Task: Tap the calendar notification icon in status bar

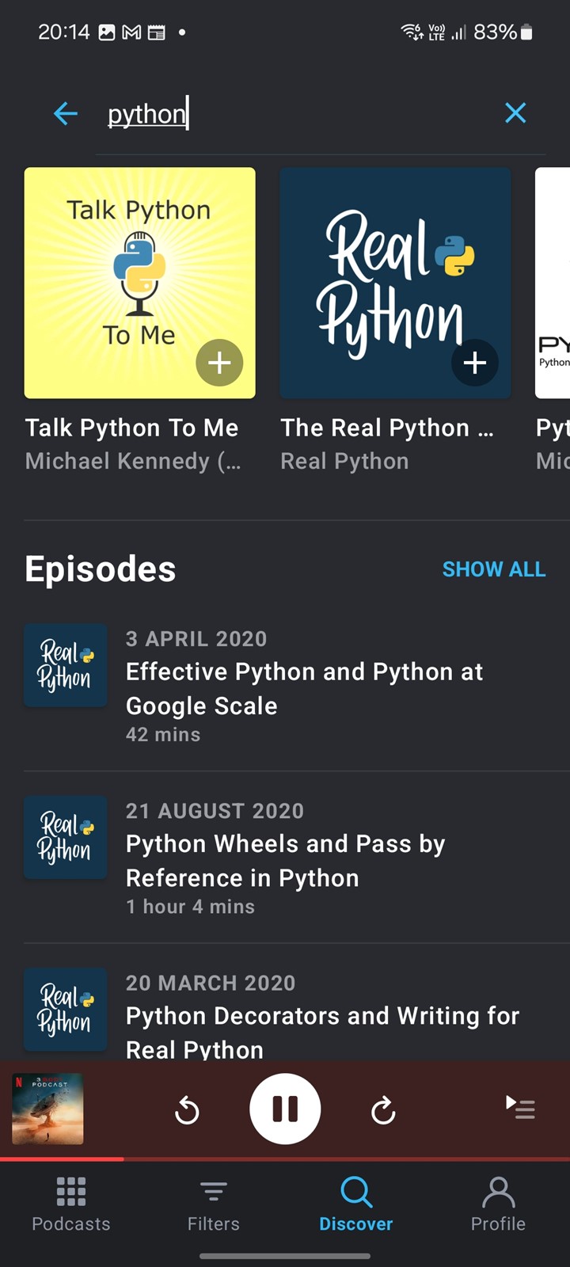Action: point(157,32)
